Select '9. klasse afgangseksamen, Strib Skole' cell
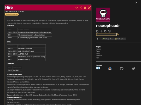Image resolution: width=141 pixels, height=105 pixels. 35,38
